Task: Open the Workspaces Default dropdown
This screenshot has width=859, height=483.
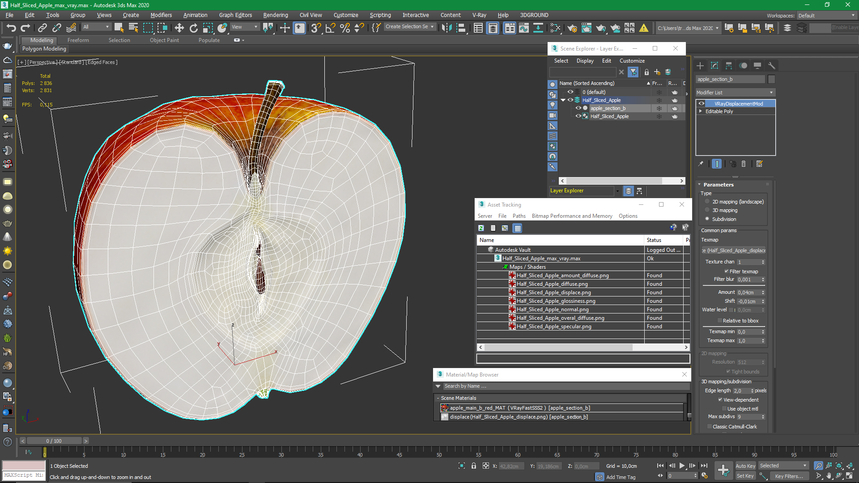Action: pos(826,16)
